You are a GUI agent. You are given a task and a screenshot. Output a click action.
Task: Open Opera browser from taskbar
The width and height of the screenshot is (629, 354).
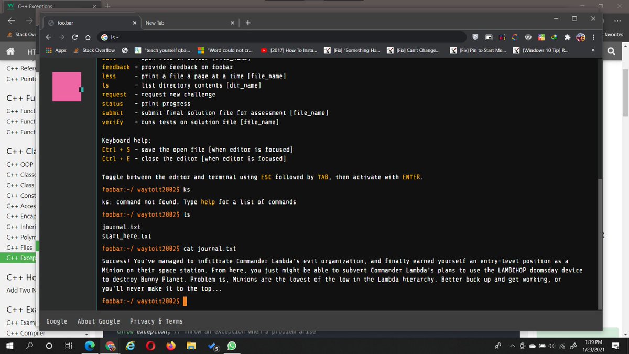click(x=150, y=346)
